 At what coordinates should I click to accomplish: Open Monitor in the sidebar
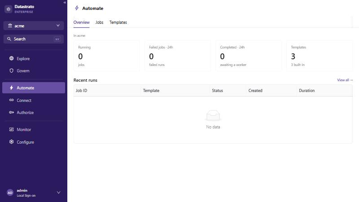[34, 129]
